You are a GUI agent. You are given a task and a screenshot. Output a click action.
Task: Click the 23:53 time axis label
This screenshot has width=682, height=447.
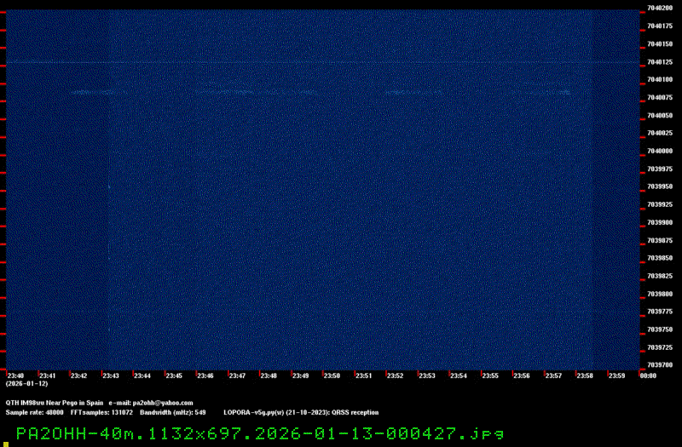point(427,375)
